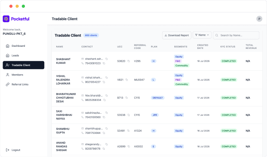Image resolution: width=267 pixels, height=157 pixels.
Task: Copy Saxi Nayka's email
Action: pos(106,113)
